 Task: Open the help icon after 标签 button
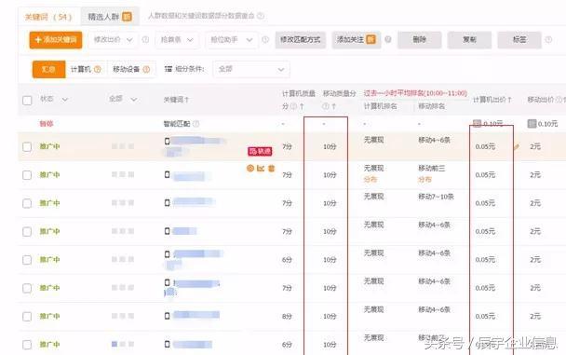coord(548,40)
